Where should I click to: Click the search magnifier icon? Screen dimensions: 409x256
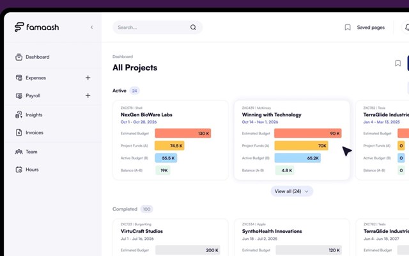tap(193, 27)
